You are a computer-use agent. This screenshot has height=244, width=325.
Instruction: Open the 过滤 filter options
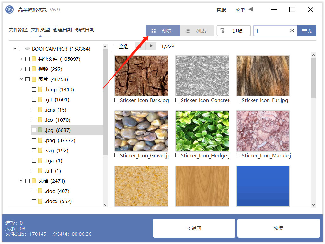(x=234, y=31)
